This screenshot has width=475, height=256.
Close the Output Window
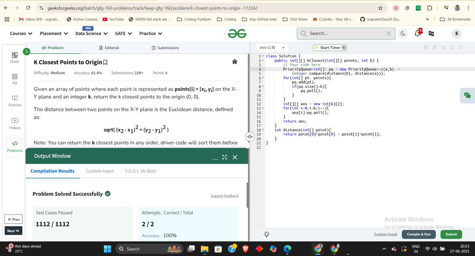[235, 157]
